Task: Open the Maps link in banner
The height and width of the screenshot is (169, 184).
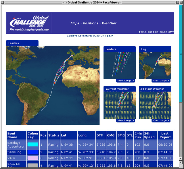Action: point(75,23)
